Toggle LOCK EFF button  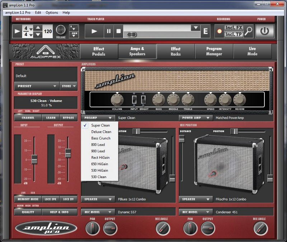click(x=68, y=199)
